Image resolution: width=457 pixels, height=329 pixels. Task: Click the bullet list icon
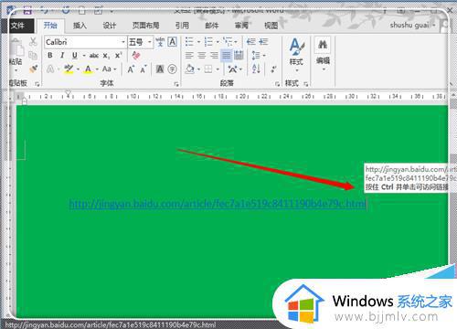click(x=189, y=41)
